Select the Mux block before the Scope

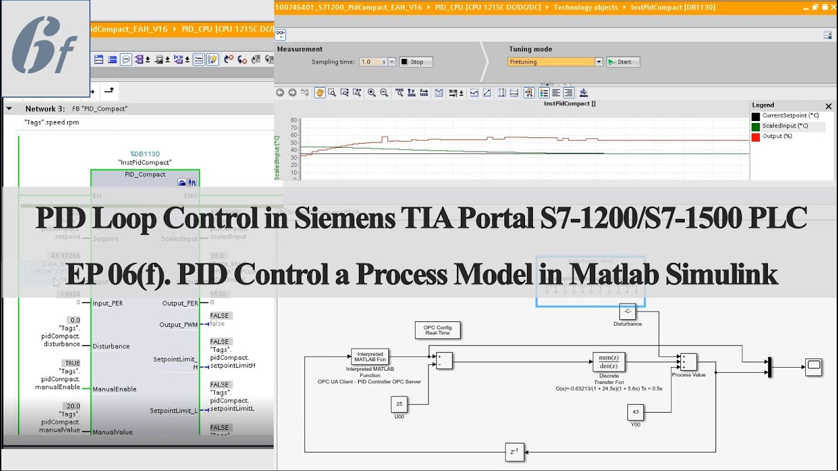(x=769, y=367)
